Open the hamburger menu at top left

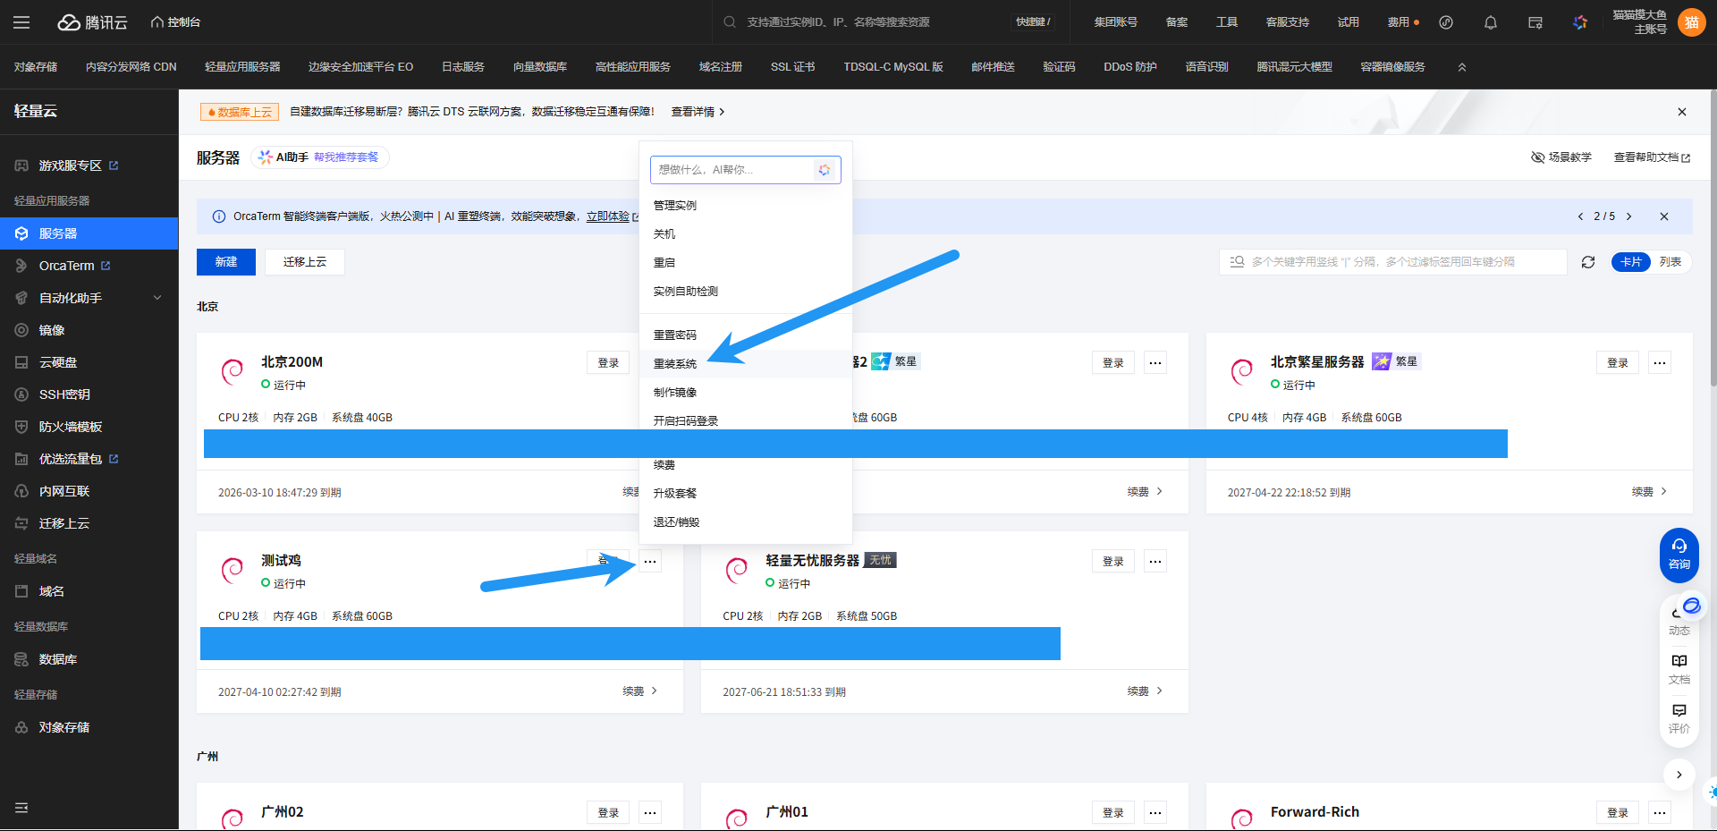point(21,22)
